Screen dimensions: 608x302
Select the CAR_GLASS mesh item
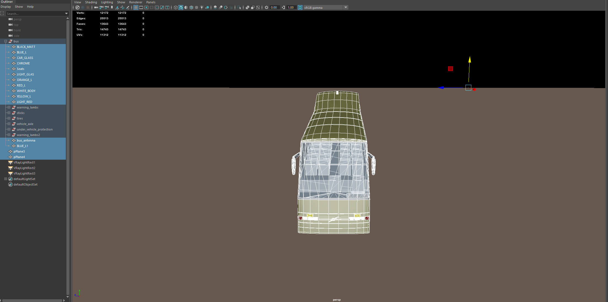click(x=25, y=58)
